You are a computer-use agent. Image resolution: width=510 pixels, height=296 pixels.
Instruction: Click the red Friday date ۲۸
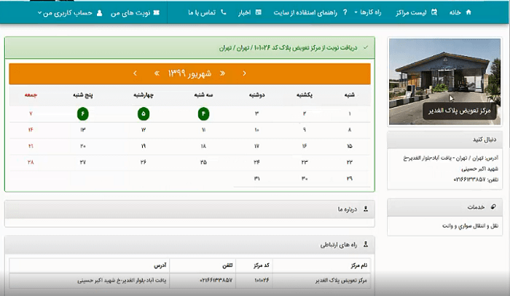click(x=31, y=162)
